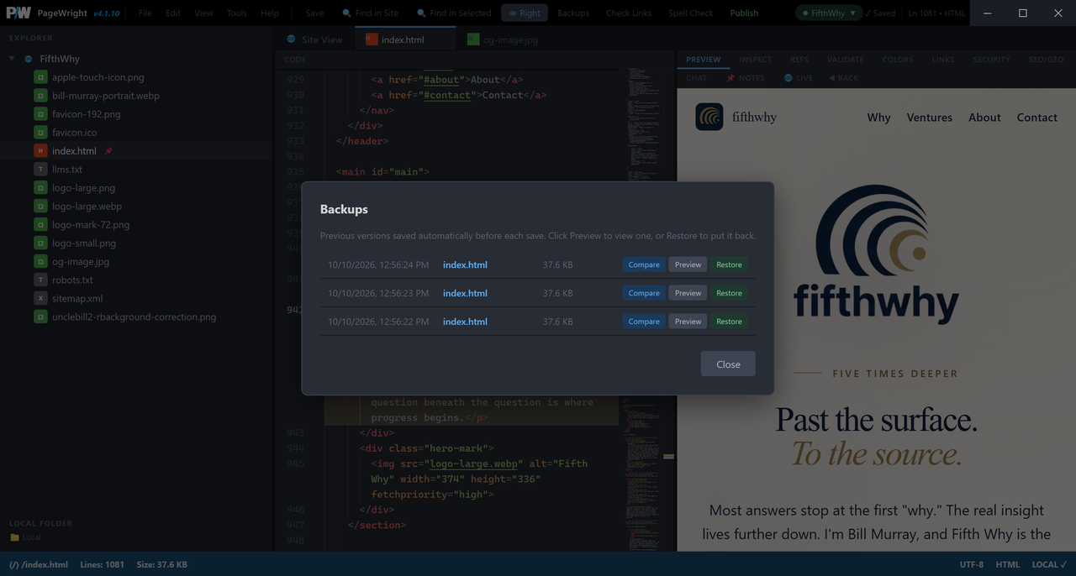Click the fifthwhy logo mark in preview
This screenshot has height=576, width=1076.
click(709, 117)
